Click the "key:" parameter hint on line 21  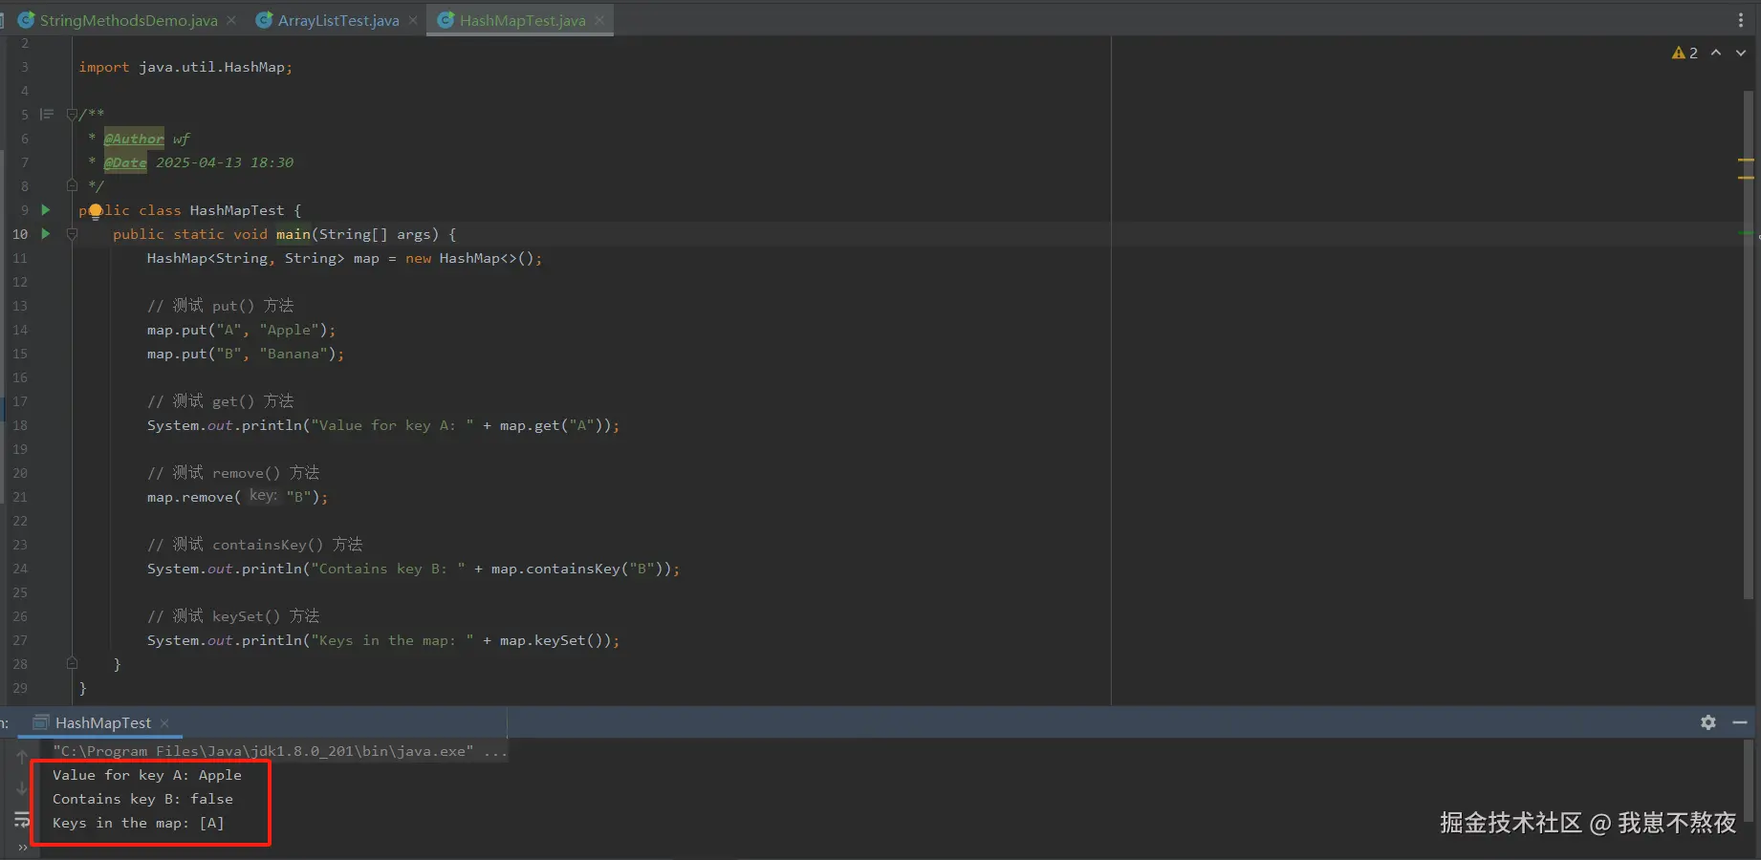(263, 496)
